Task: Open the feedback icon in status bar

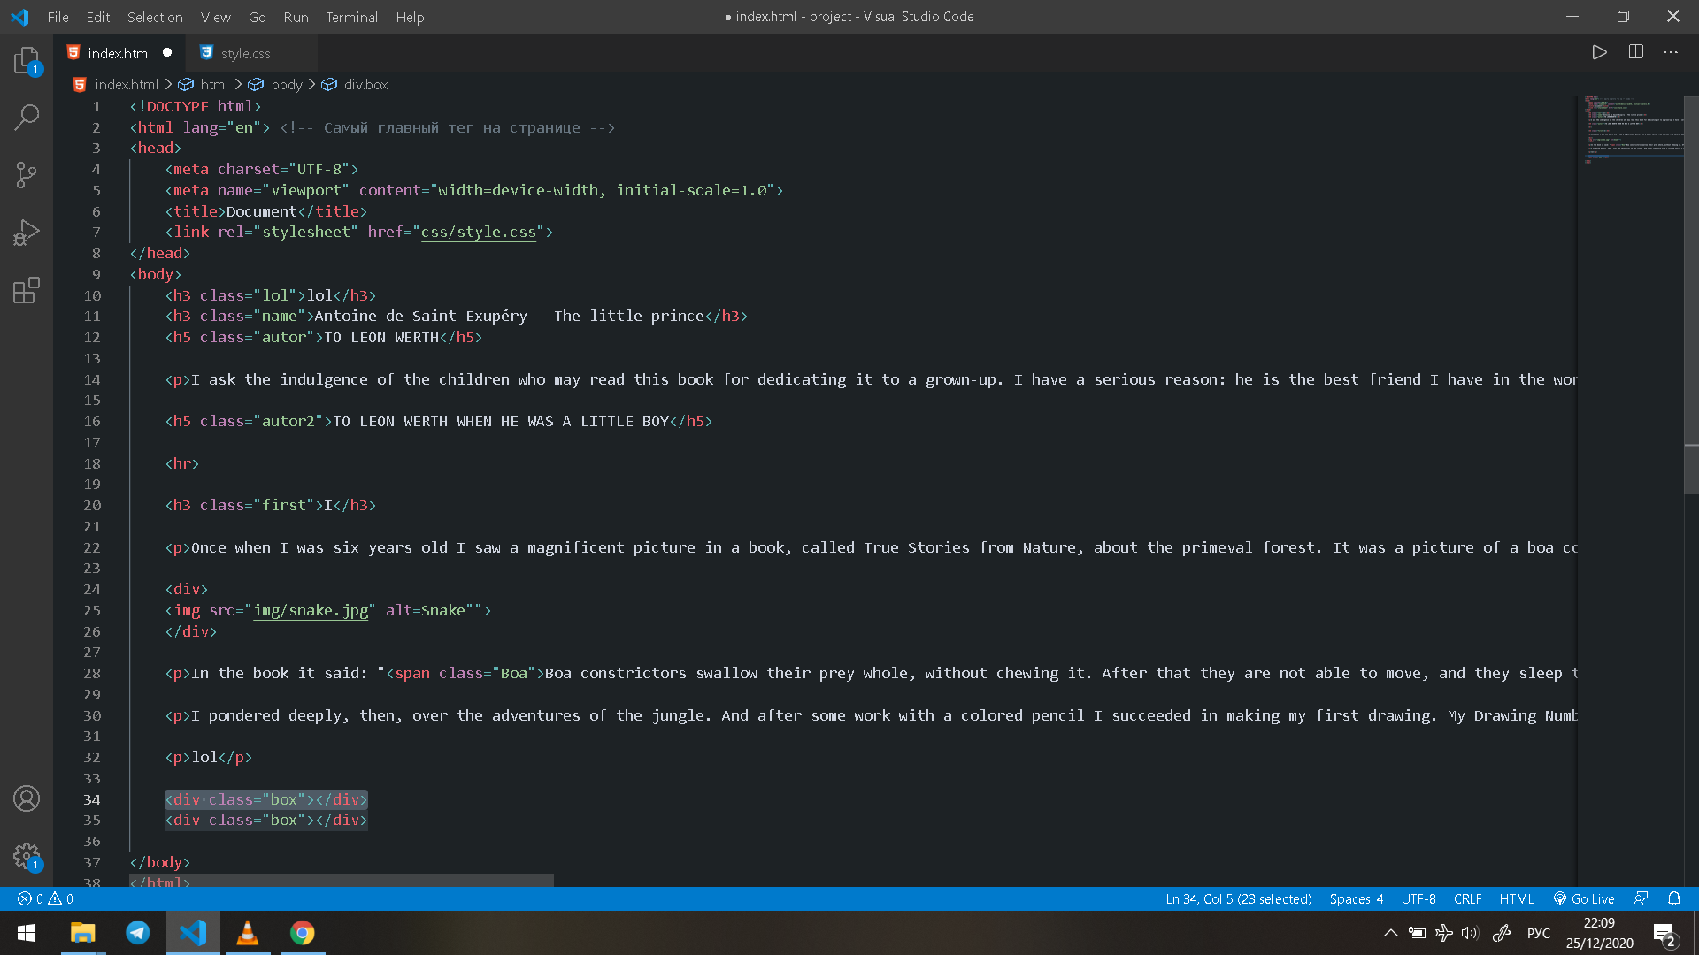Action: [x=1641, y=898]
